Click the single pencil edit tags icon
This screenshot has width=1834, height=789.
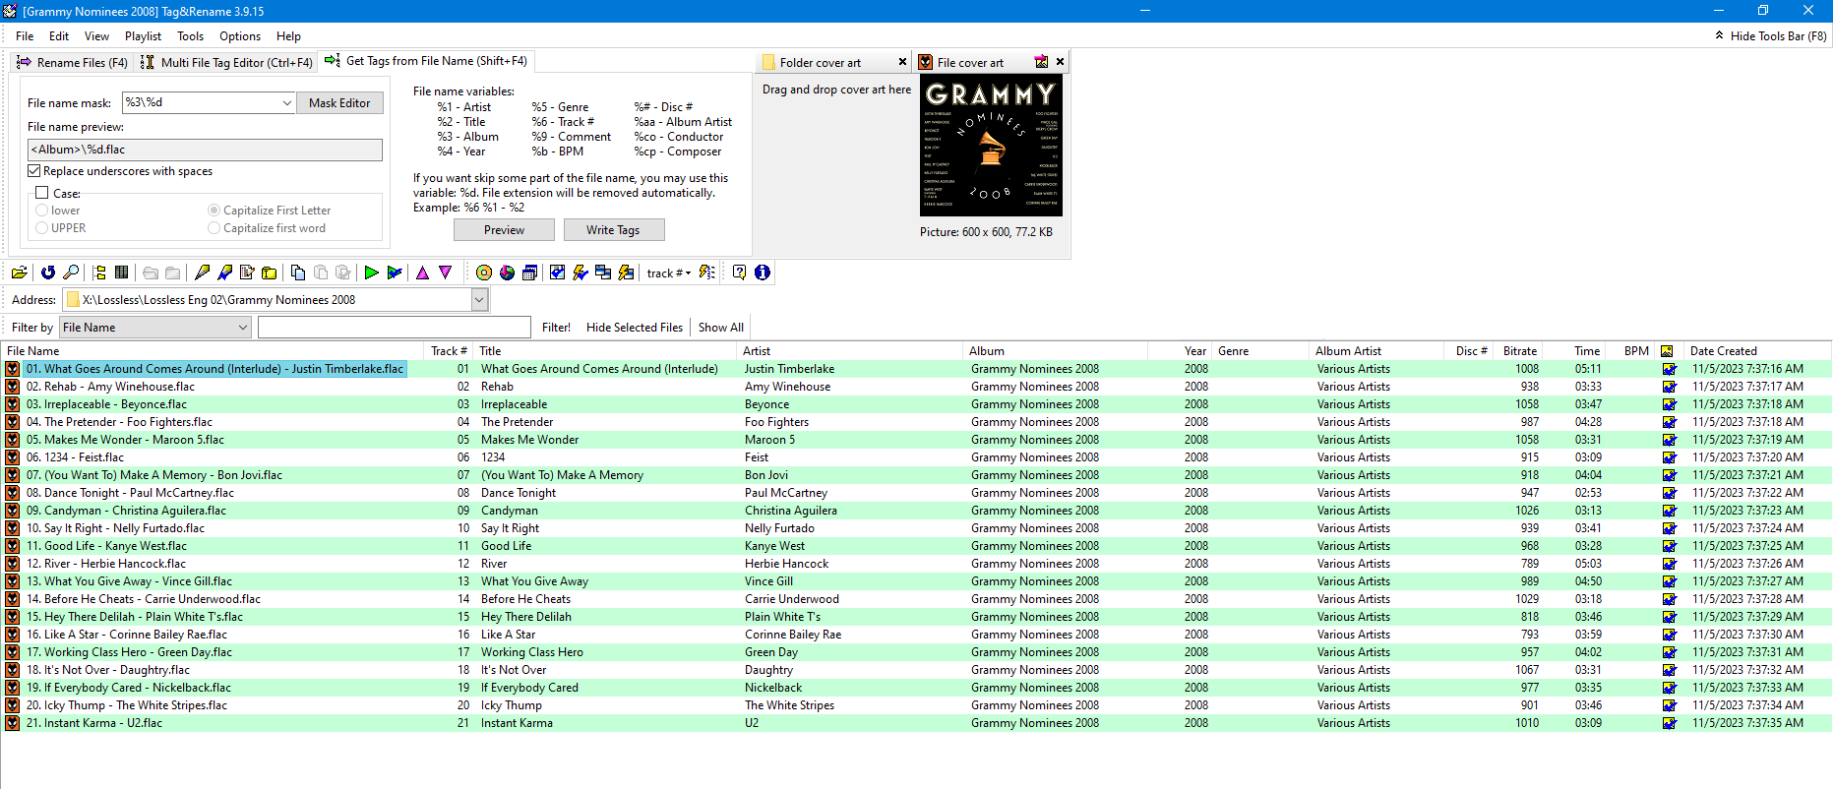[203, 273]
